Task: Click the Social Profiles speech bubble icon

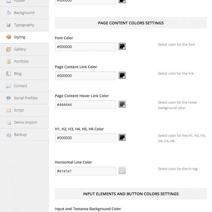Action: pyautogui.click(x=8, y=98)
